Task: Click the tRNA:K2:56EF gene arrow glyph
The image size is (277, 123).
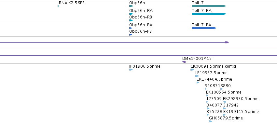Action: pyautogui.click(x=58, y=6)
